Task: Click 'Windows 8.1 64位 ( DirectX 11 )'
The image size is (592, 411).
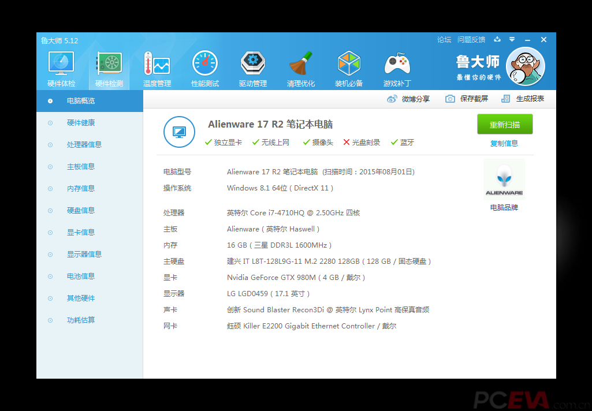Action: 280,188
